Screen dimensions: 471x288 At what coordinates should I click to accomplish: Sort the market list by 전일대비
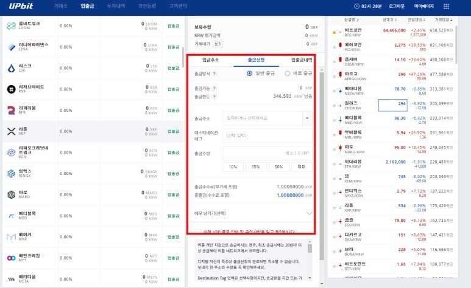pyautogui.click(x=416, y=20)
